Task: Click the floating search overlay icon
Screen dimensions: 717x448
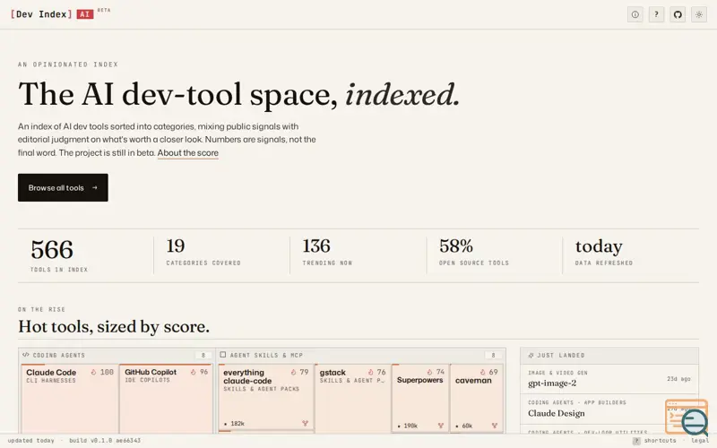Action: pos(687,417)
